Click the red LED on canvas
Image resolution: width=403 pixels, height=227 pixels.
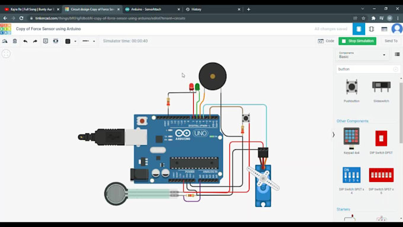(x=191, y=87)
